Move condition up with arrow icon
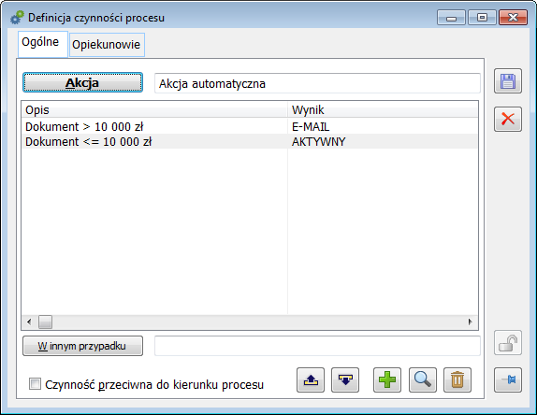The height and width of the screenshot is (415, 537). click(x=311, y=379)
